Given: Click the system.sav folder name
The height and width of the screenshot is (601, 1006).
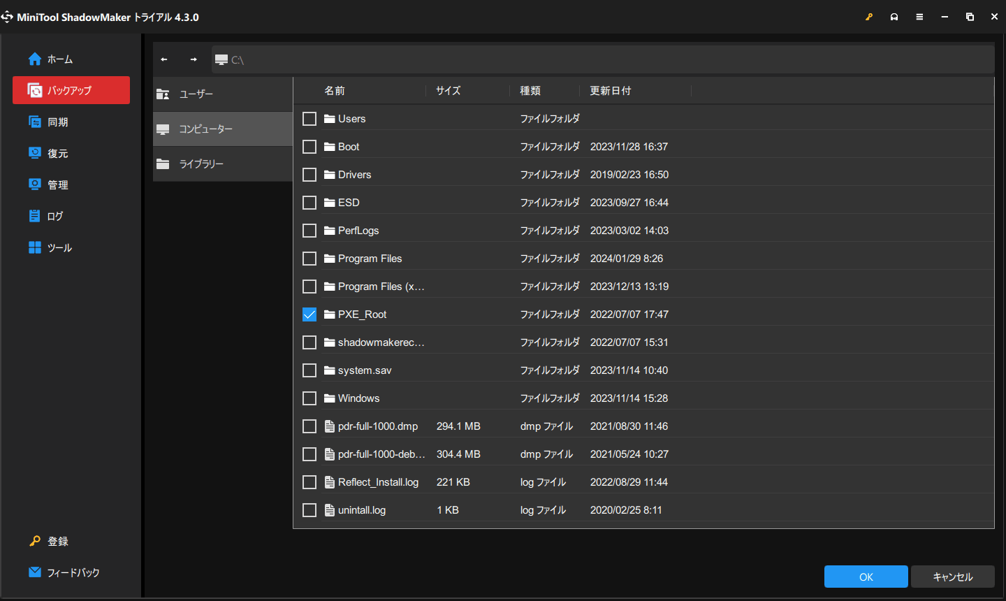Looking at the screenshot, I should point(365,370).
